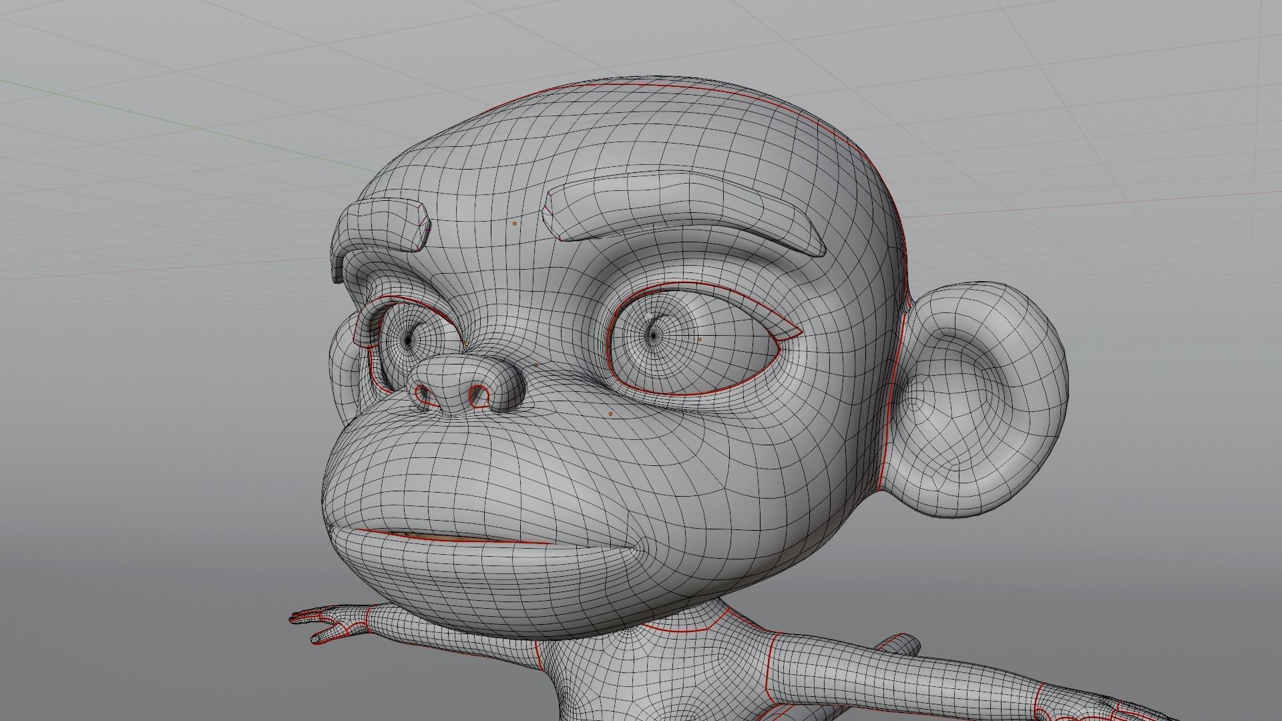Image resolution: width=1282 pixels, height=721 pixels.
Task: Click the pupil of the smaller eye
Action: [x=409, y=340]
